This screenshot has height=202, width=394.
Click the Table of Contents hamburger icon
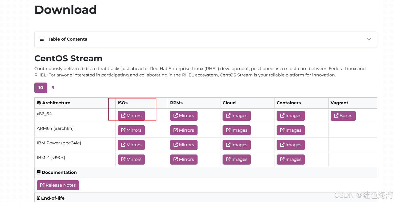tap(42, 39)
